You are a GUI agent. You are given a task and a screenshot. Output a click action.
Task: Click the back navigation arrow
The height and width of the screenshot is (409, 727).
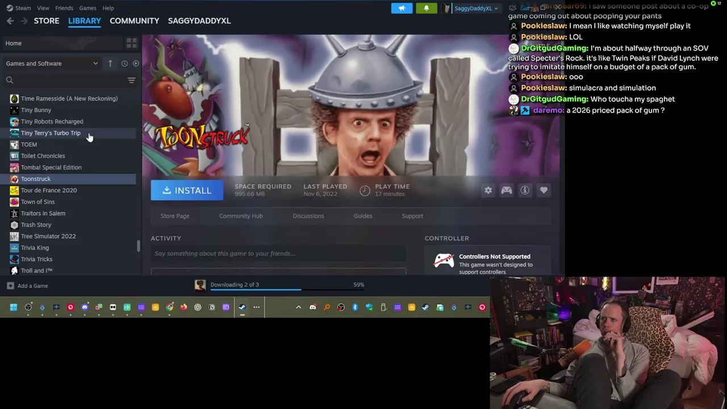point(10,20)
